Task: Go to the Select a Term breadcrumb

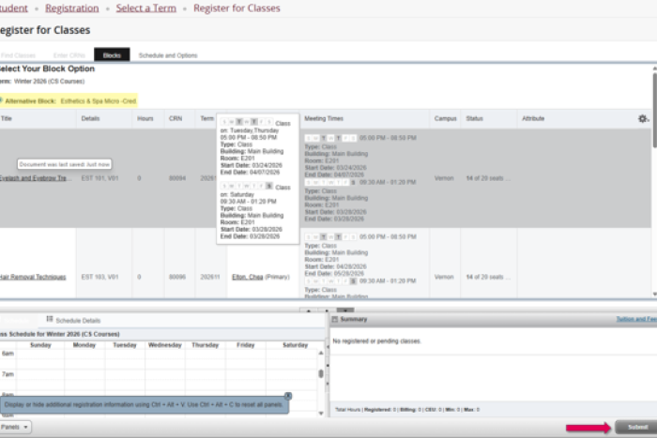Action: coord(146,8)
